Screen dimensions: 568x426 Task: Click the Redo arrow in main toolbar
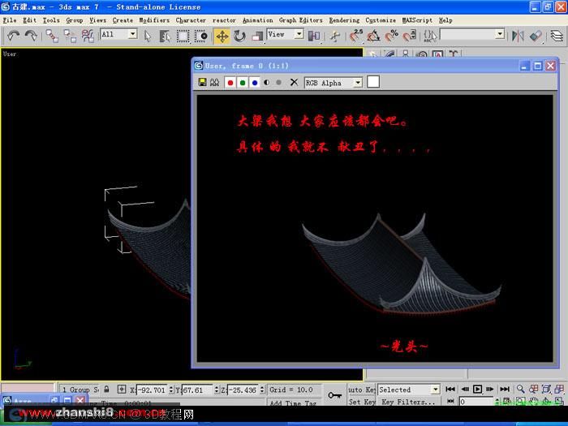click(31, 36)
